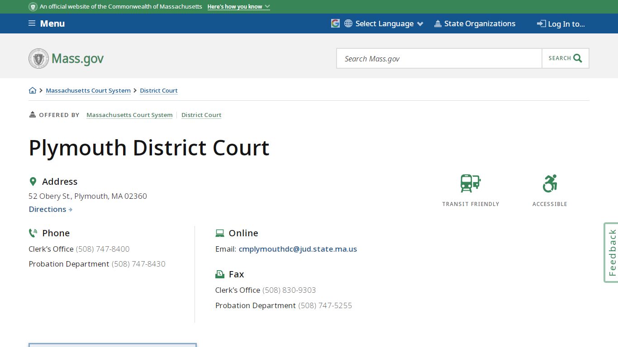Image resolution: width=618 pixels, height=347 pixels.
Task: Open the Select Language dropdown
Action: tap(389, 23)
